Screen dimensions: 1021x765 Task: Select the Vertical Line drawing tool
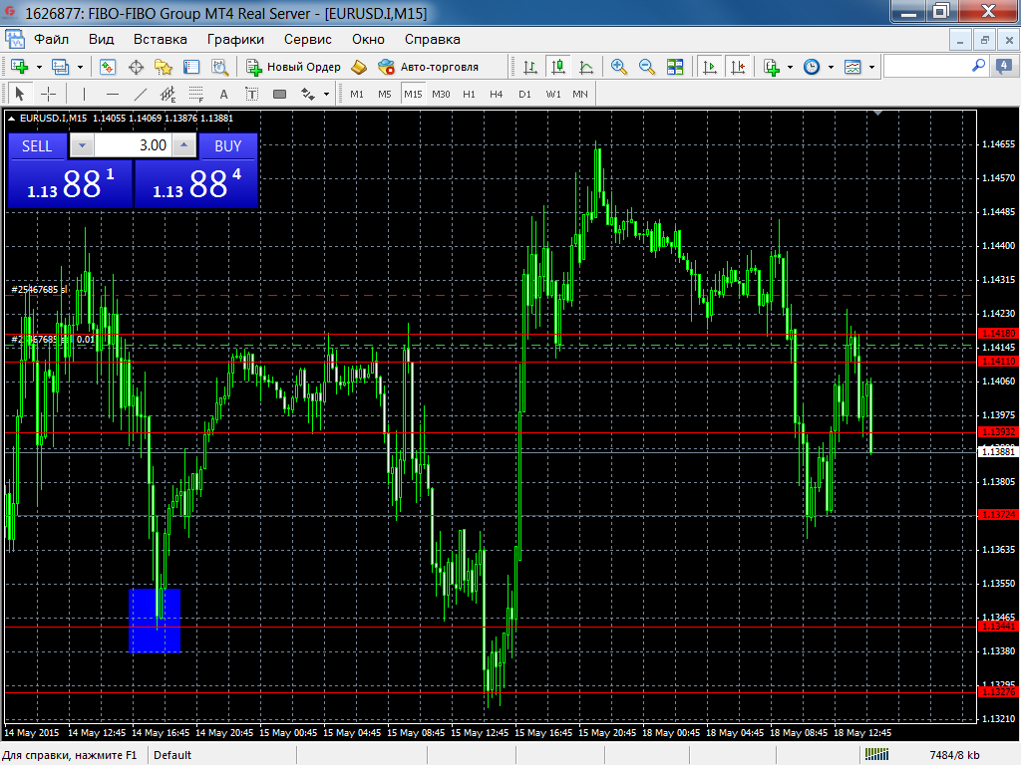(x=84, y=95)
